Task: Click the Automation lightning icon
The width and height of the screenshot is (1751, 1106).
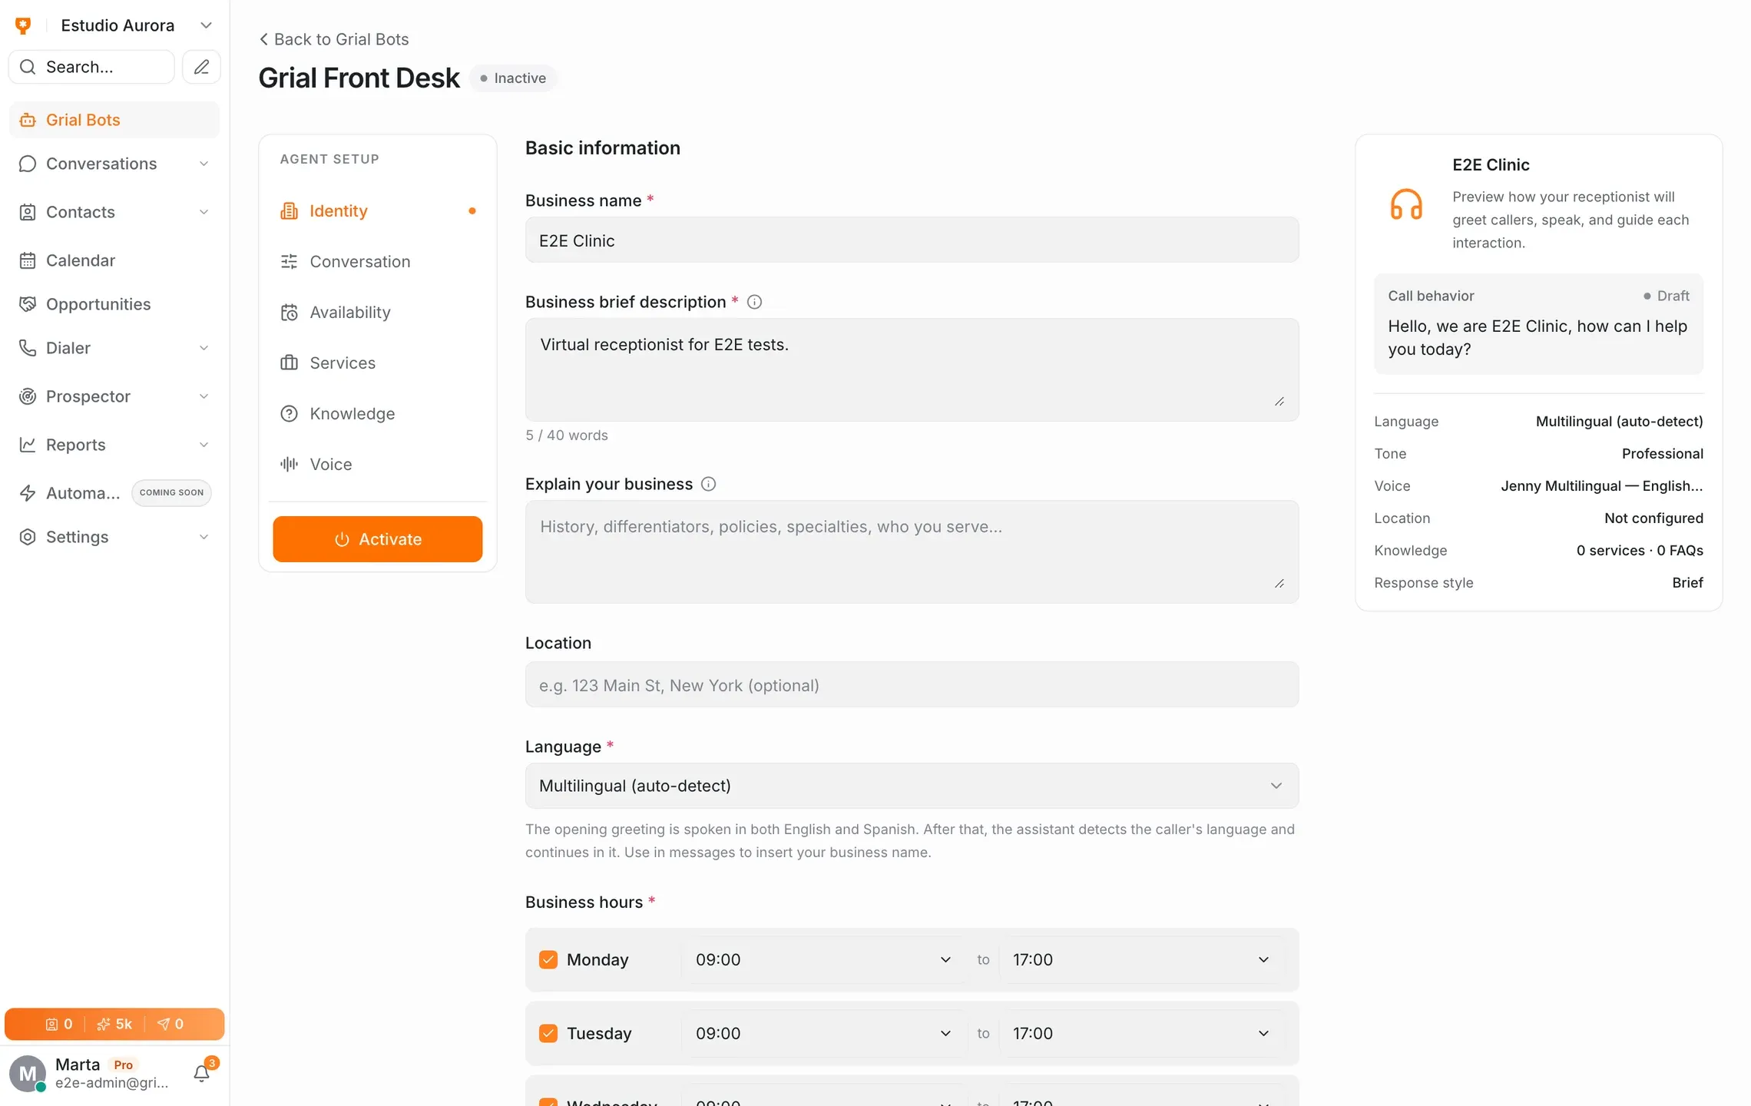Action: point(28,493)
